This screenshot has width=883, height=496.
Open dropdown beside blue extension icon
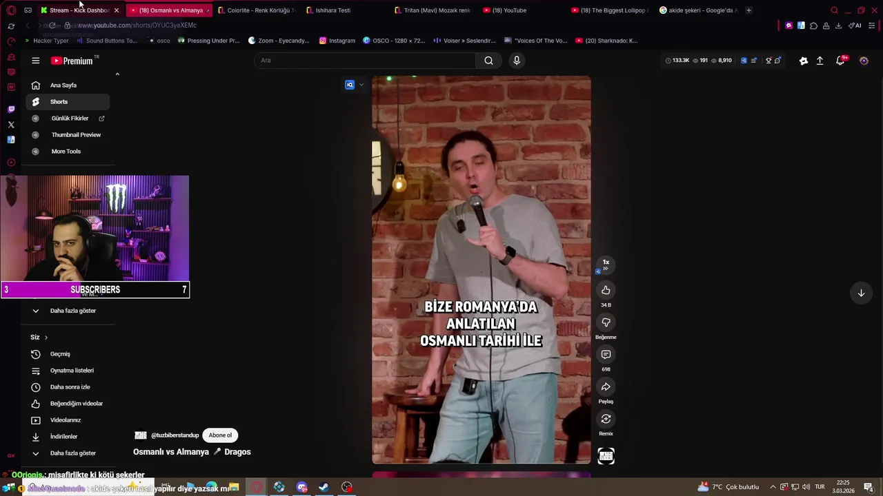point(361,85)
